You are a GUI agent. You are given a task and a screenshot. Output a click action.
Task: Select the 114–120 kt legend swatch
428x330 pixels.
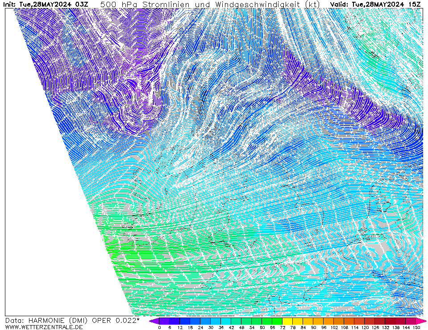pyautogui.click(x=360, y=321)
